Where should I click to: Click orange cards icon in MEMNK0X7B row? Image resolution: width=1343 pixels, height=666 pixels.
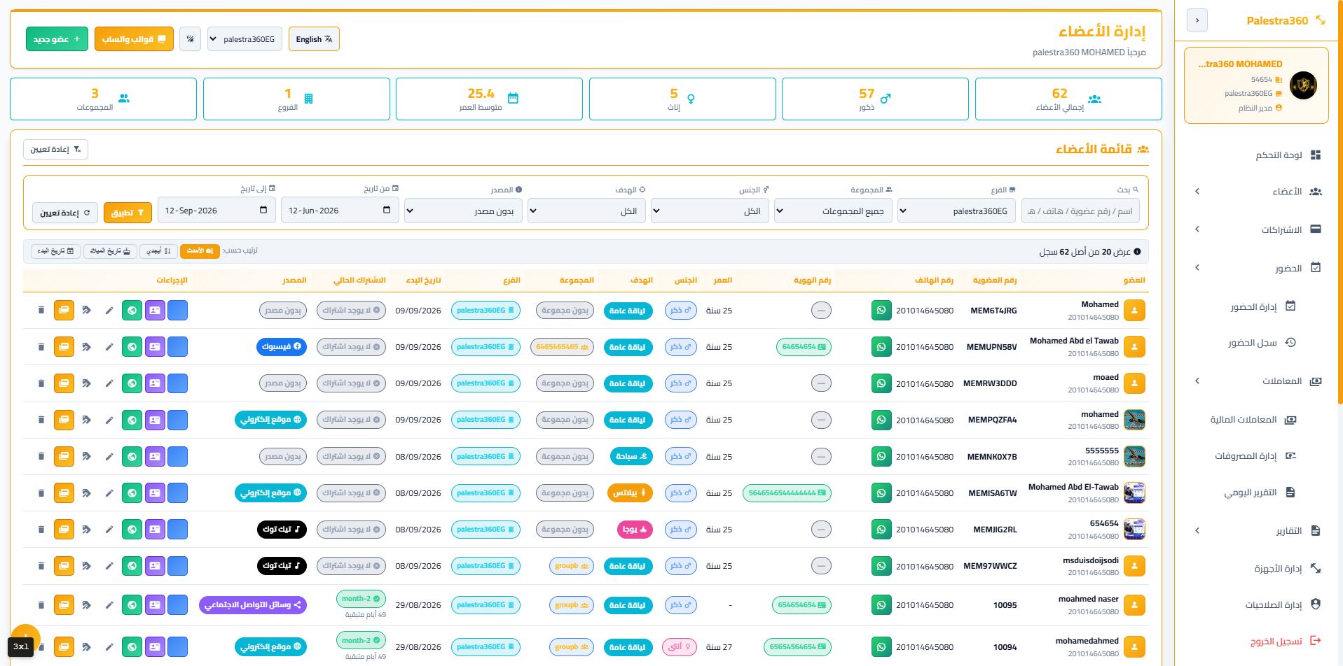tap(64, 456)
